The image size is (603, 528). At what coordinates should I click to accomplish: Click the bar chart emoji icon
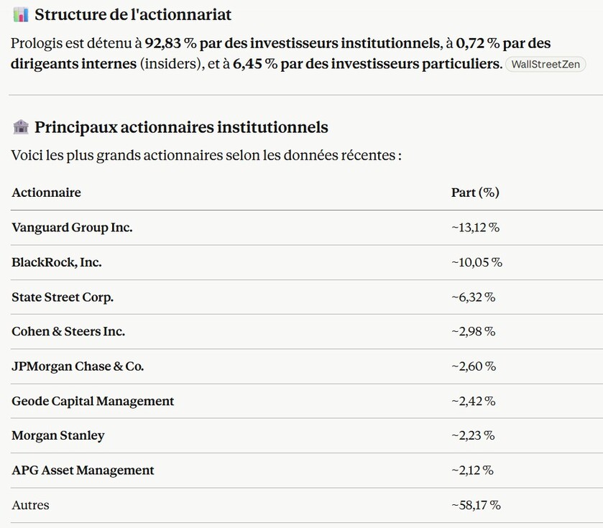coord(21,14)
